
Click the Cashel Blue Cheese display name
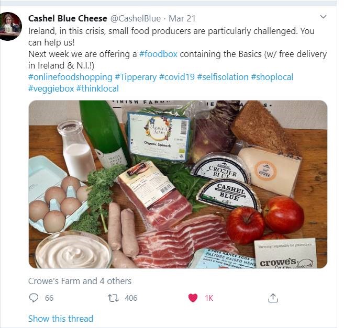[68, 18]
